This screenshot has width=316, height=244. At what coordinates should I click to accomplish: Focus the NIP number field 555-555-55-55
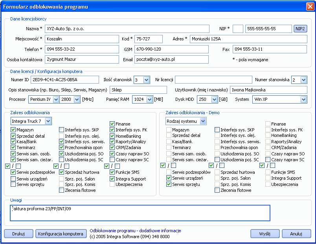click(x=268, y=29)
